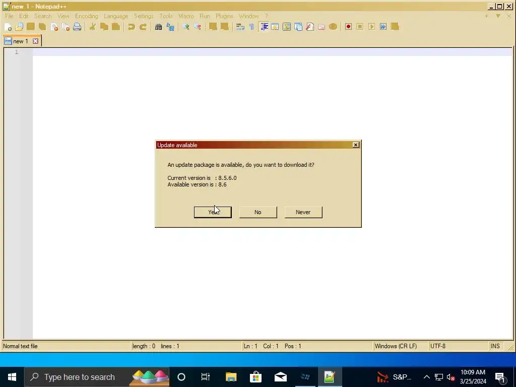The height and width of the screenshot is (387, 516).
Task: Click Yes to download the update
Action: click(x=213, y=212)
